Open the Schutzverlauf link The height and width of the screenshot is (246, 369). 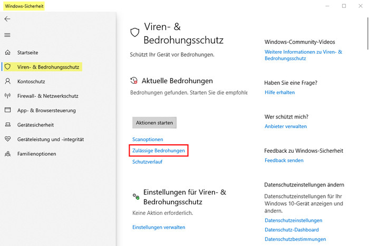pyautogui.click(x=147, y=162)
